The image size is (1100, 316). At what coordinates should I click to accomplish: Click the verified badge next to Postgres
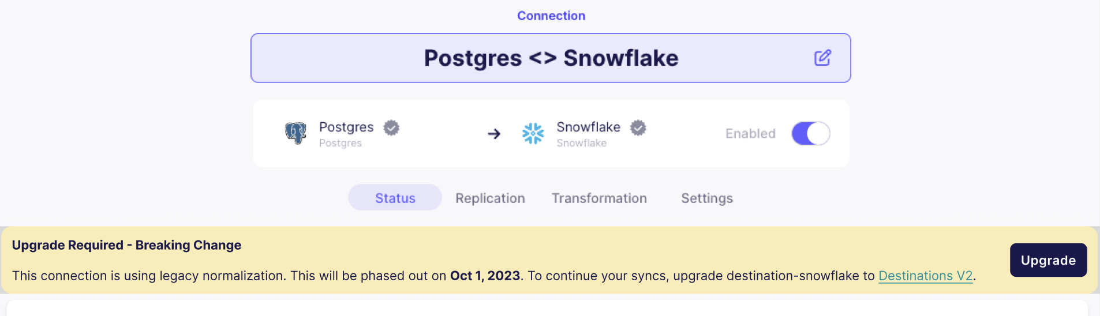pyautogui.click(x=391, y=127)
